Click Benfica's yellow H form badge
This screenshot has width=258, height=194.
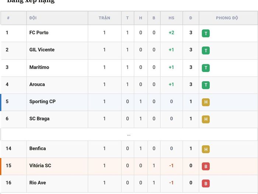[x=206, y=149]
